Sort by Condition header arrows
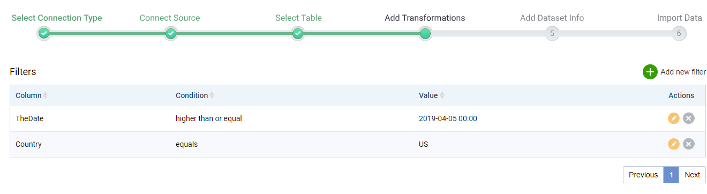The image size is (707, 194). (212, 95)
